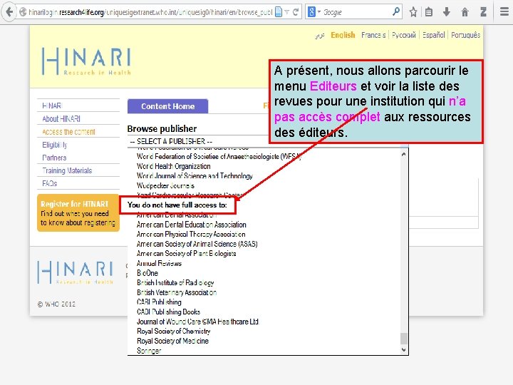The height and width of the screenshot is (385, 513).
Task: Click the footer HINARI logo
Action: point(76,272)
